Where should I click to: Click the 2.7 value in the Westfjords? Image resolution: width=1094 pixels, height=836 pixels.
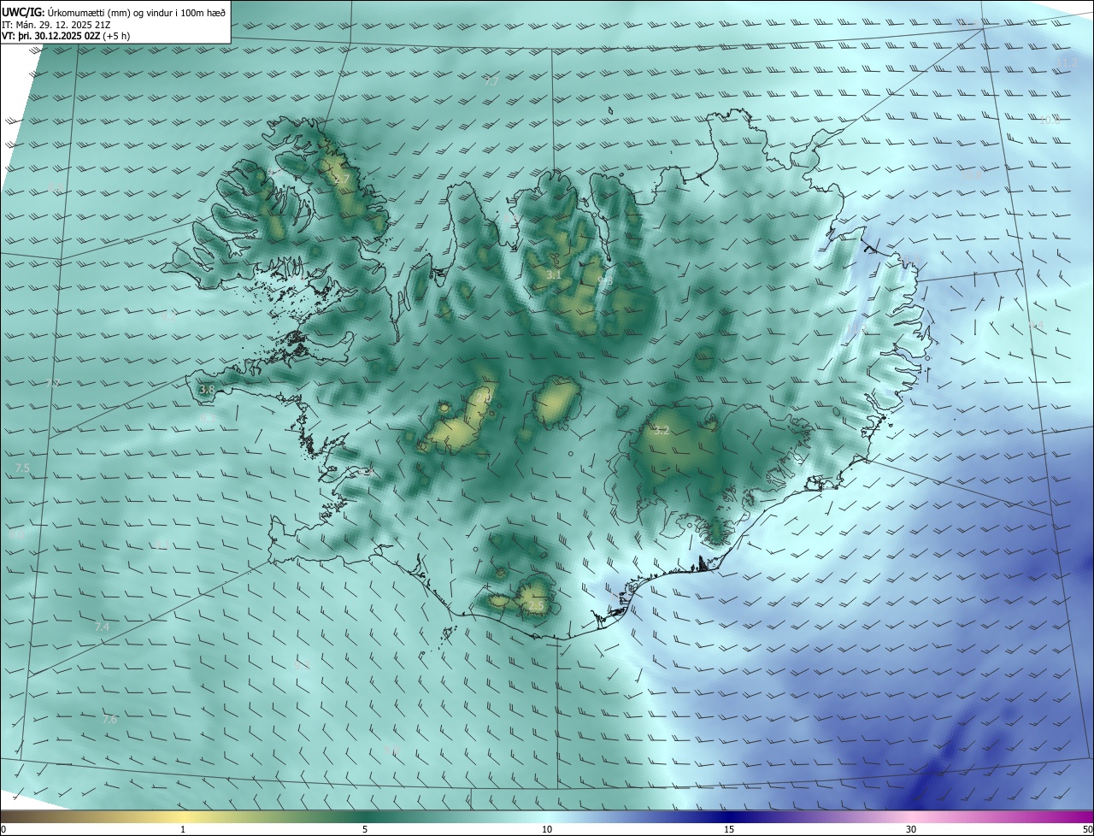(343, 180)
